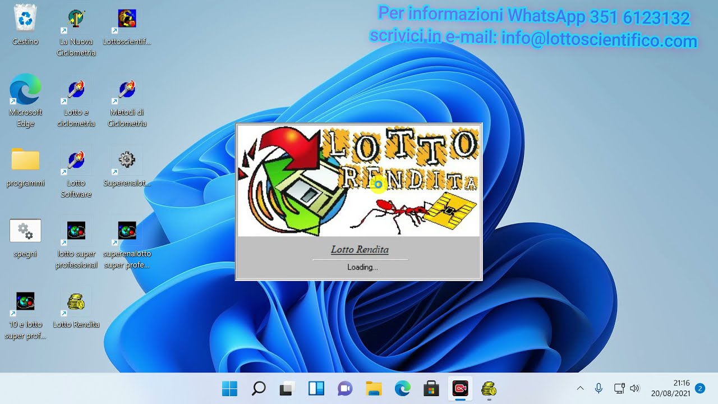Select lotto super professional shortcut
Image resolution: width=718 pixels, height=404 pixels.
76,245
